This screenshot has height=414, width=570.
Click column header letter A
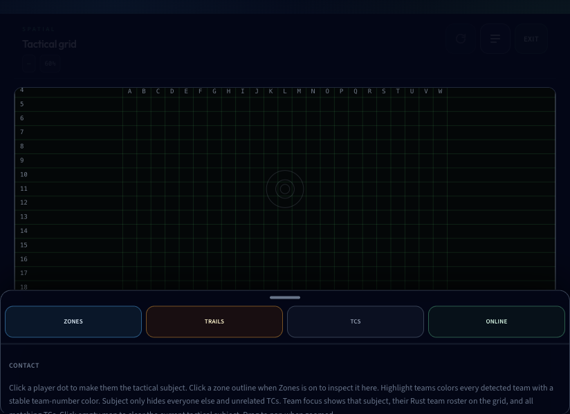(130, 91)
